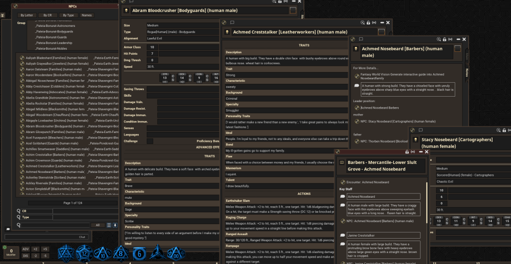Open the All filter dropdown in NPC list
Screen dimensions: 511x264
click(x=98, y=225)
